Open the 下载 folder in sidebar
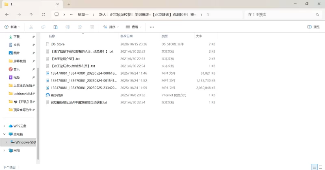This screenshot has height=170, width=325. coord(16,37)
